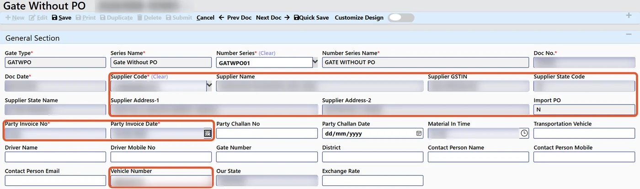This screenshot has height=189, width=640.
Task: Open the Party Challan Date calendar picker
Action: (x=419, y=133)
